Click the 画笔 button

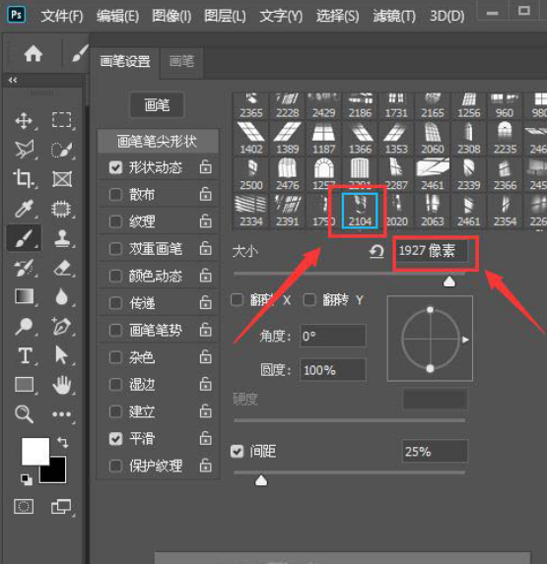pyautogui.click(x=157, y=105)
